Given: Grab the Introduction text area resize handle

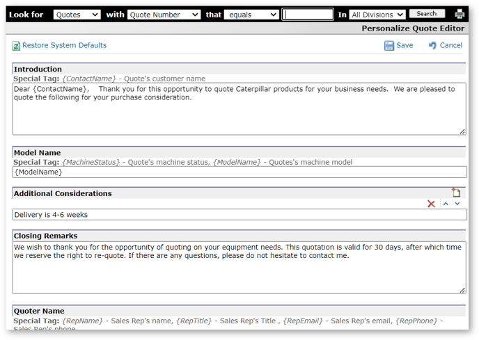Looking at the screenshot, I should pos(462,131).
